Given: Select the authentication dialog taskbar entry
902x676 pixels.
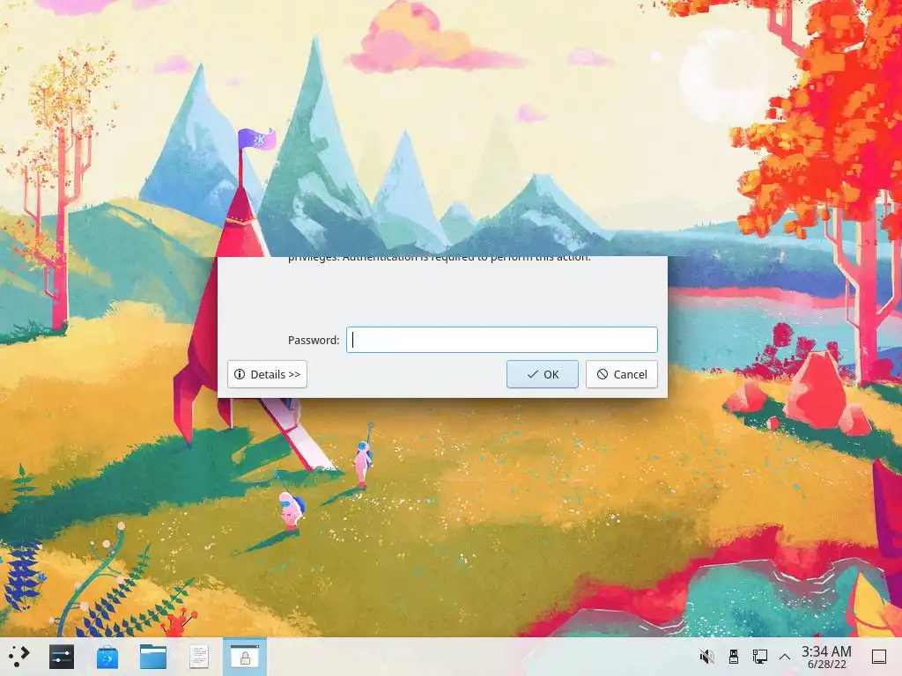Looking at the screenshot, I should 245,657.
